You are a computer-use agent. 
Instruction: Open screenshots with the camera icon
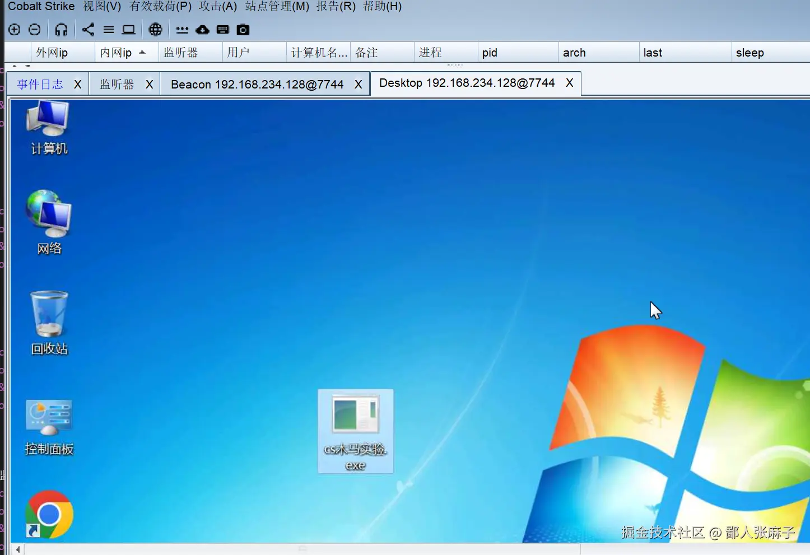click(243, 30)
